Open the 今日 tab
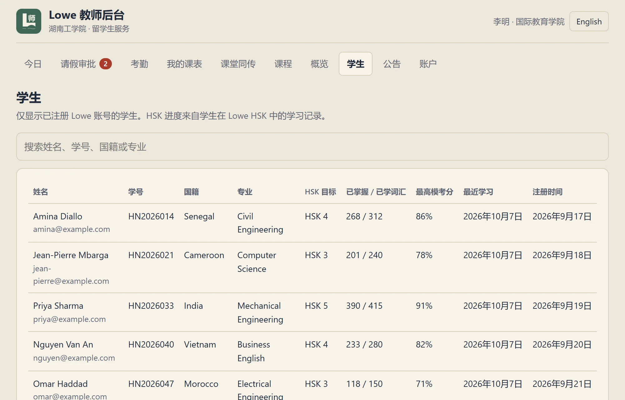Image resolution: width=625 pixels, height=400 pixels. 33,64
